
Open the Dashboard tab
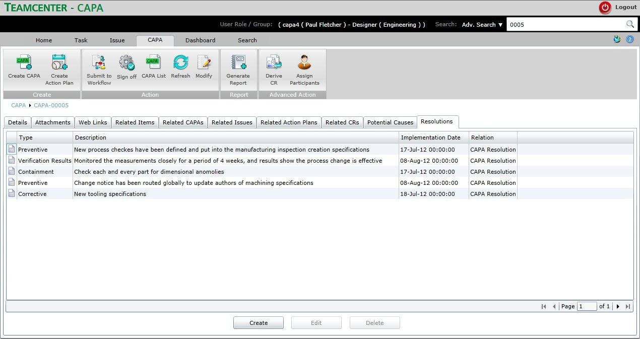pos(200,40)
